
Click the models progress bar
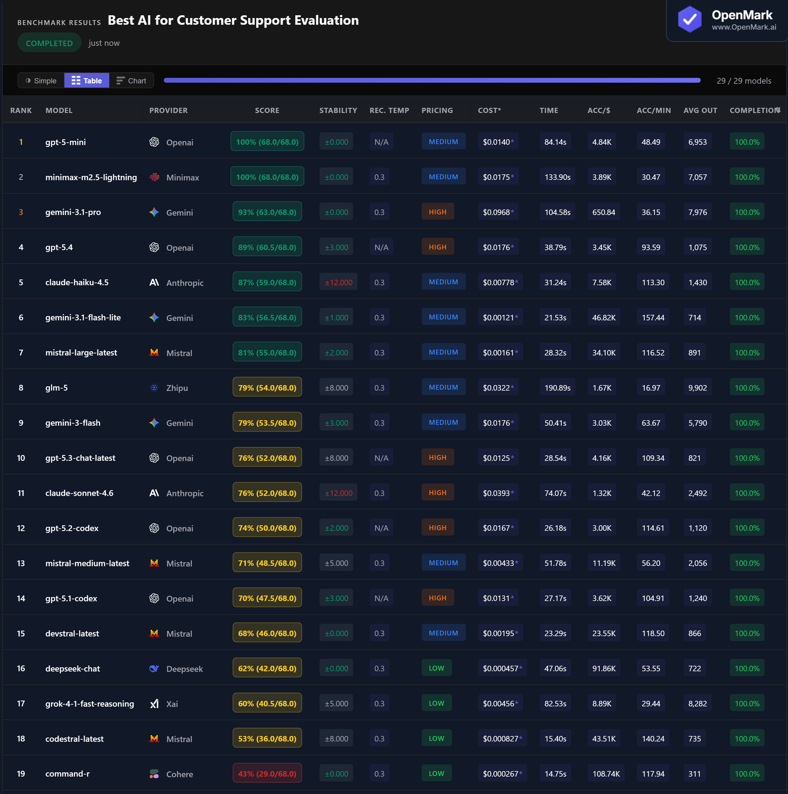pos(431,80)
